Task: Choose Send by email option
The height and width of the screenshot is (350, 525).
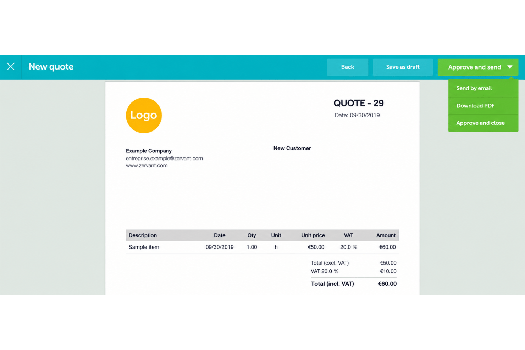Action: (x=483, y=88)
